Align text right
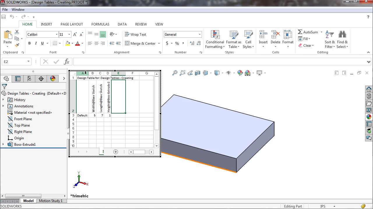This screenshot has height=209, width=373. click(x=103, y=43)
